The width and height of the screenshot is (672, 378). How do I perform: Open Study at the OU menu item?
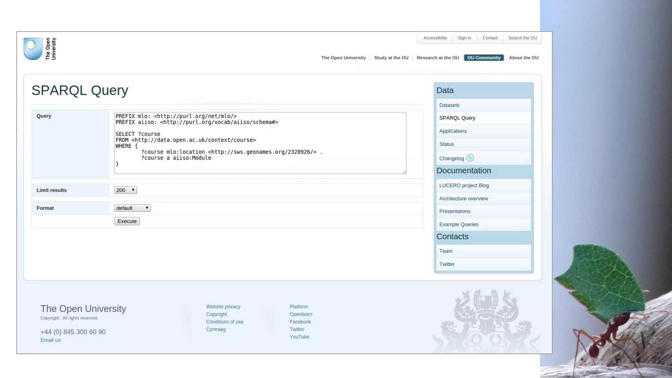coord(391,58)
